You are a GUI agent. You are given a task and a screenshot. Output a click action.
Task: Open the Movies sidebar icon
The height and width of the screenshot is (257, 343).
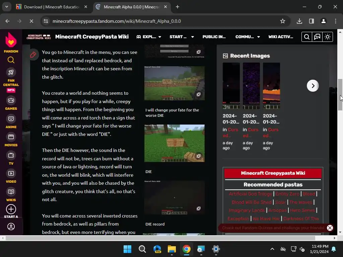pyautogui.click(x=11, y=137)
